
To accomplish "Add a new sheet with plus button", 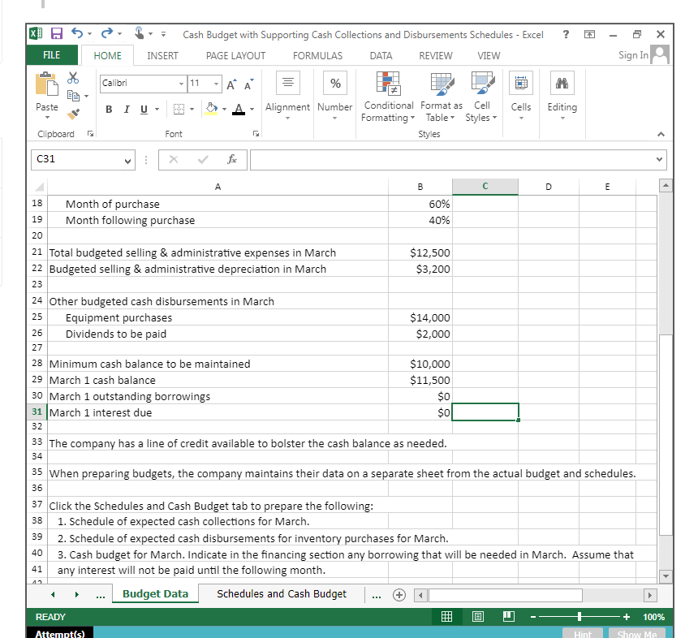I will tap(399, 595).
